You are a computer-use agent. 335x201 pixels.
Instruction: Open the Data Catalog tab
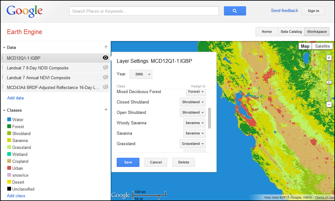point(291,32)
